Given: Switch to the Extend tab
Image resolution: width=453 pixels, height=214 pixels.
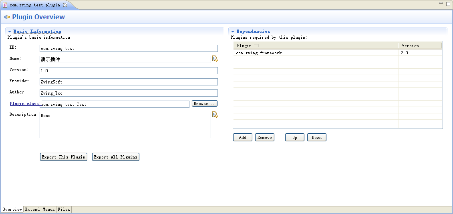Looking at the screenshot, I should pos(32,209).
